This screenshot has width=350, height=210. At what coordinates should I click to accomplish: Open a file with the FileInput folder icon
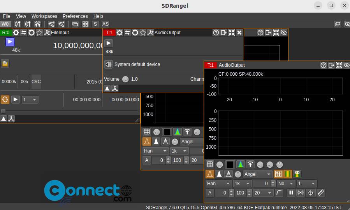pos(5,64)
